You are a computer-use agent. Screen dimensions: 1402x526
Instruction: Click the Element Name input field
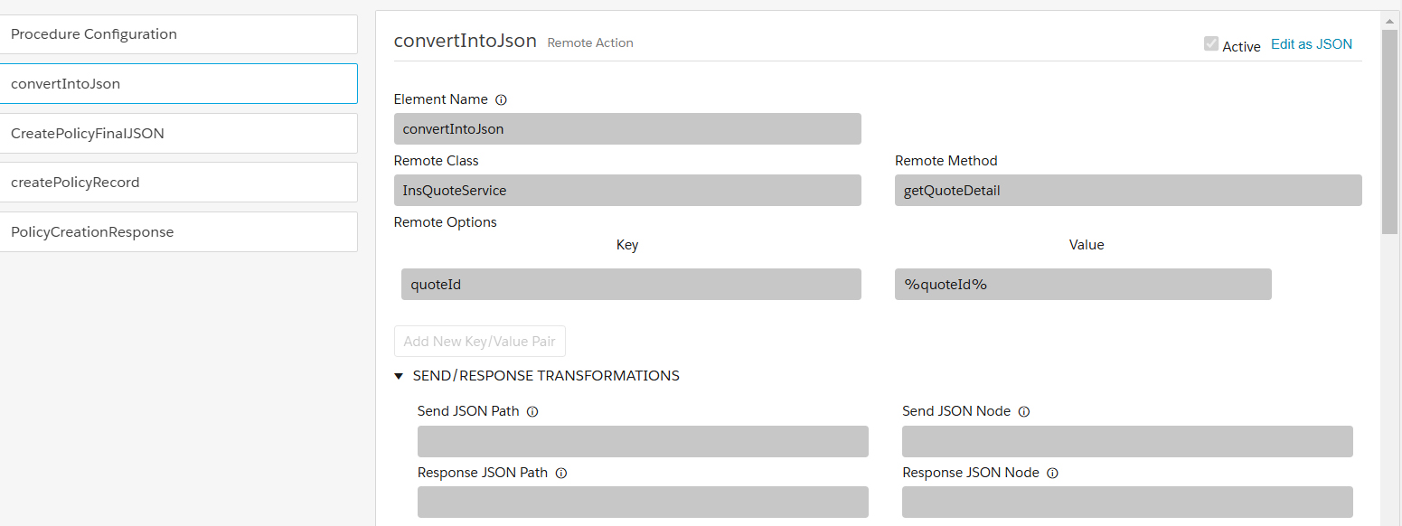[x=627, y=129]
